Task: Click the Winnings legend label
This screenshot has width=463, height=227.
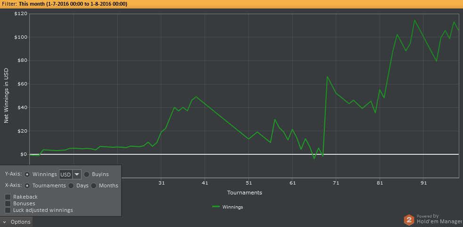Action: coord(232,207)
